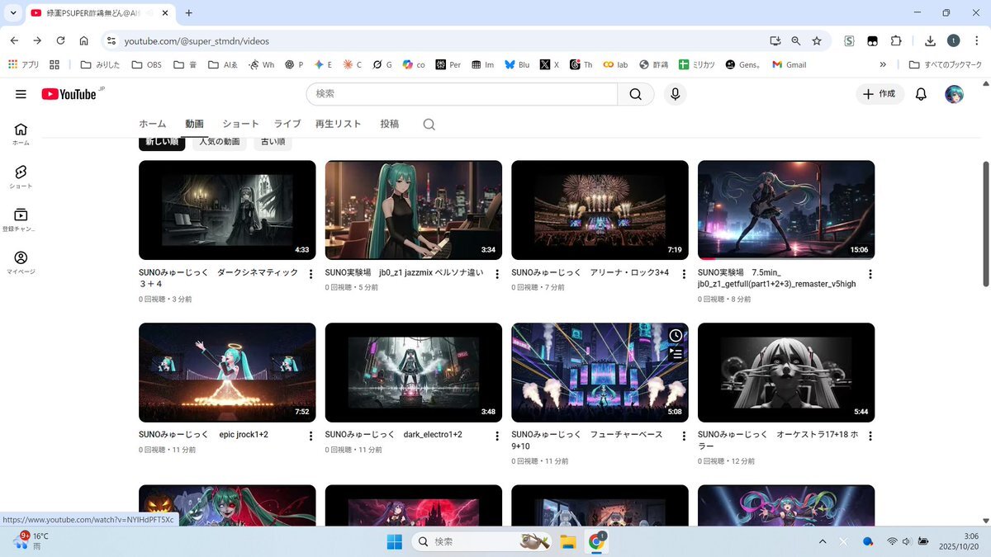Select the 古い順 sort chip

click(273, 142)
